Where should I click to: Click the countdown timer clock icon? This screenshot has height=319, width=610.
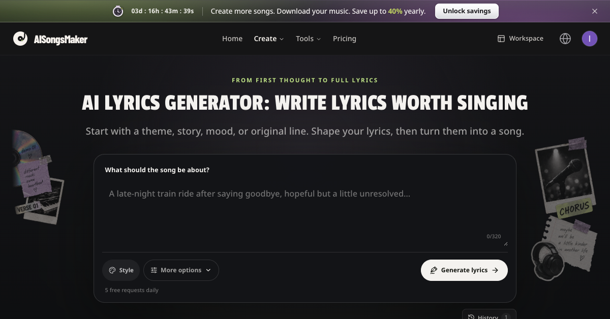[x=118, y=11]
